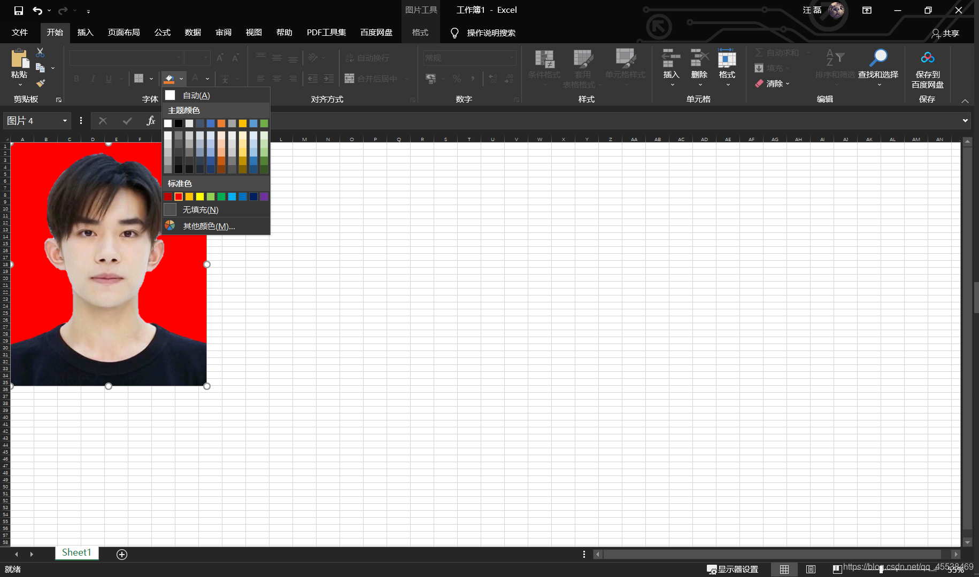Click the Normal view icon in status bar

pos(784,570)
